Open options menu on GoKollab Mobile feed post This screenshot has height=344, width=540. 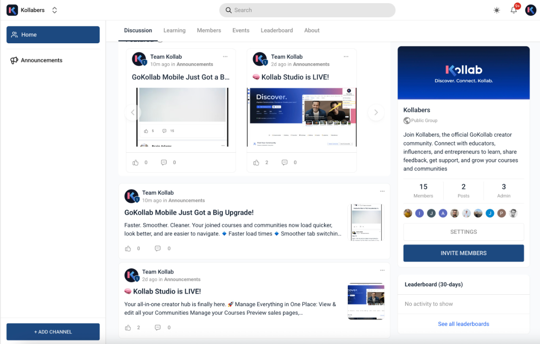(382, 191)
